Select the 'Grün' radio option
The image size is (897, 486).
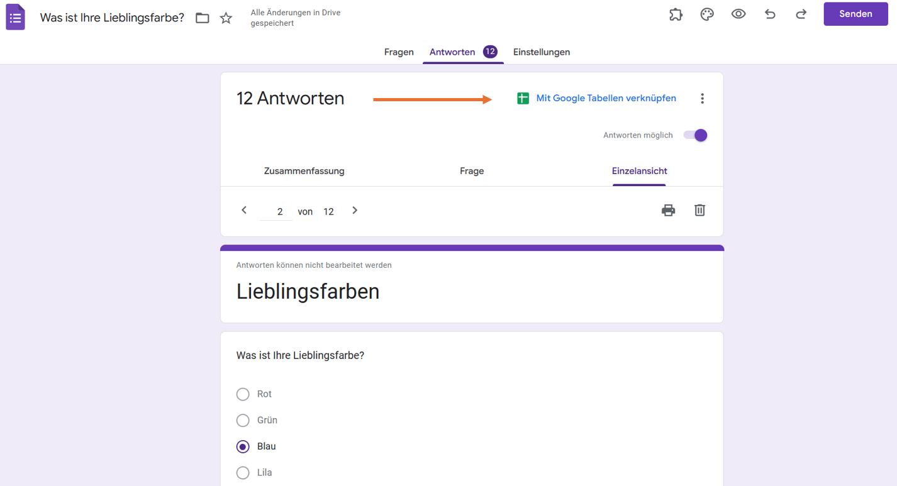pyautogui.click(x=243, y=421)
